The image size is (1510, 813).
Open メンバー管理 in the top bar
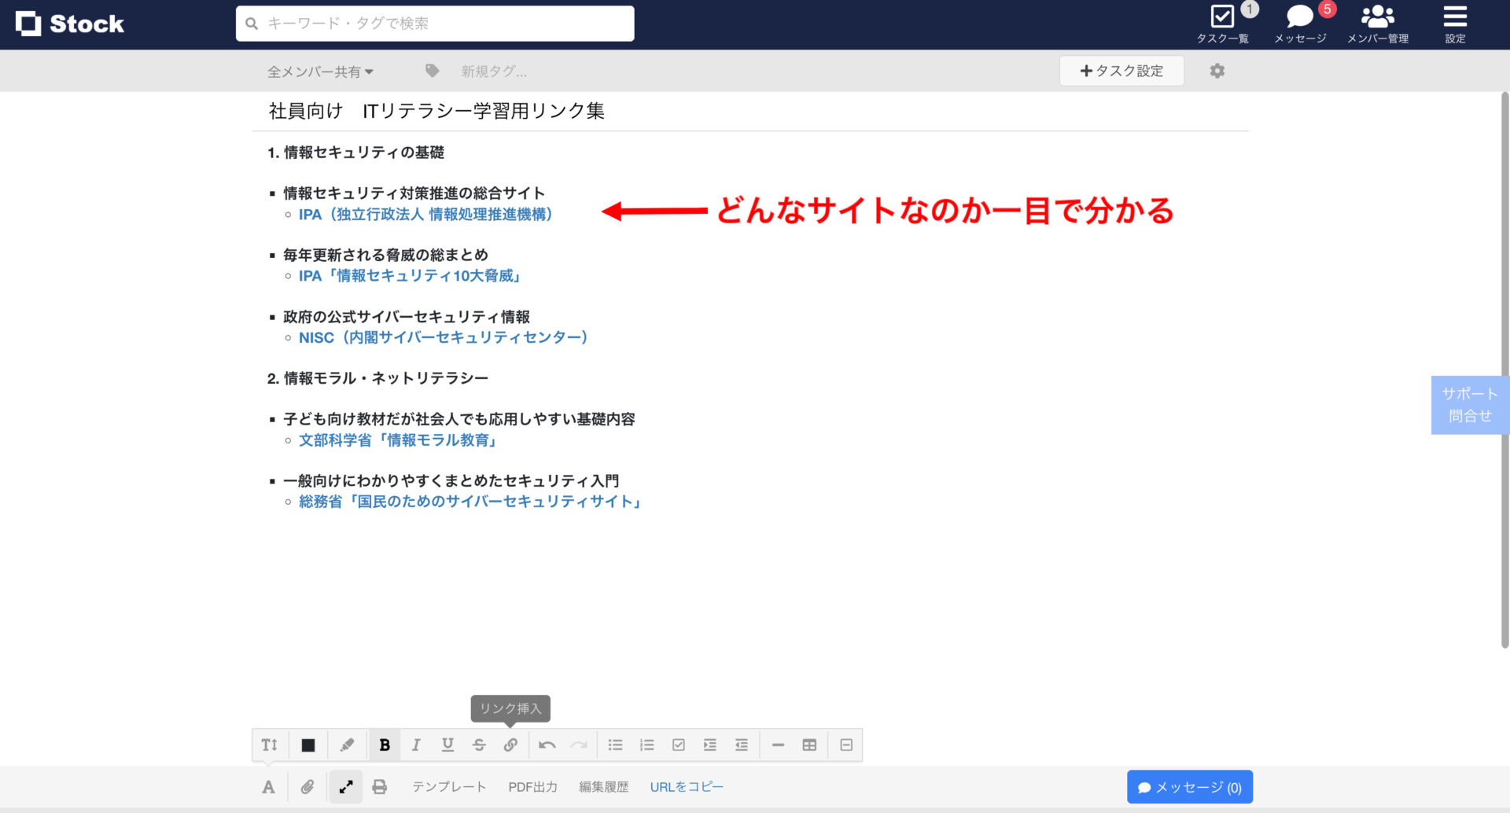tap(1377, 24)
